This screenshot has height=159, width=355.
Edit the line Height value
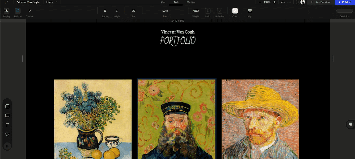click(x=117, y=11)
